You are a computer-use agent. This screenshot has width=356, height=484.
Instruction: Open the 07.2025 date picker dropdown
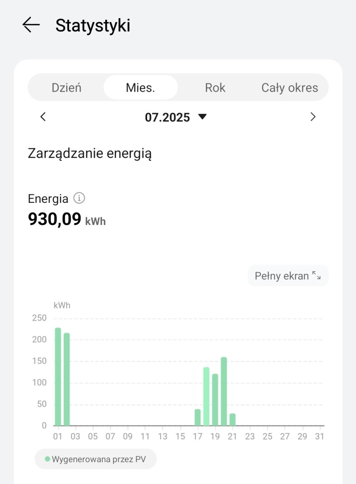point(176,117)
